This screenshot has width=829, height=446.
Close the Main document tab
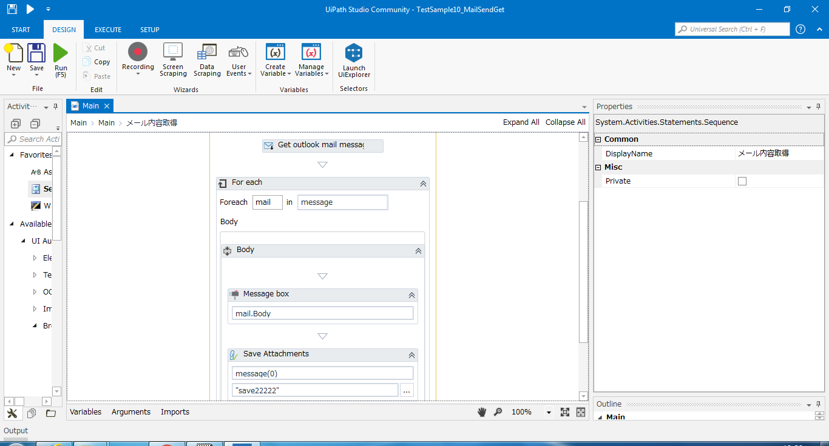pyautogui.click(x=107, y=106)
